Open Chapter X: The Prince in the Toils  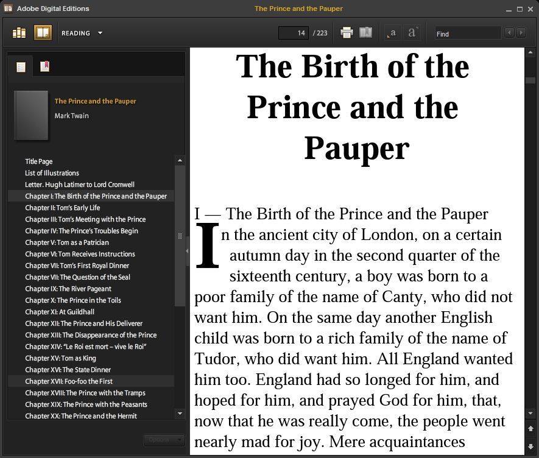[x=73, y=300]
